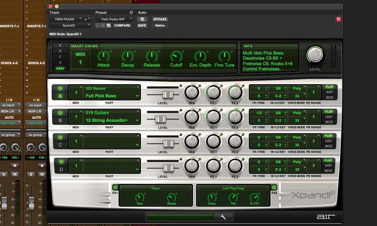
Task: Click the next preset plus button
Action: pos(103,25)
